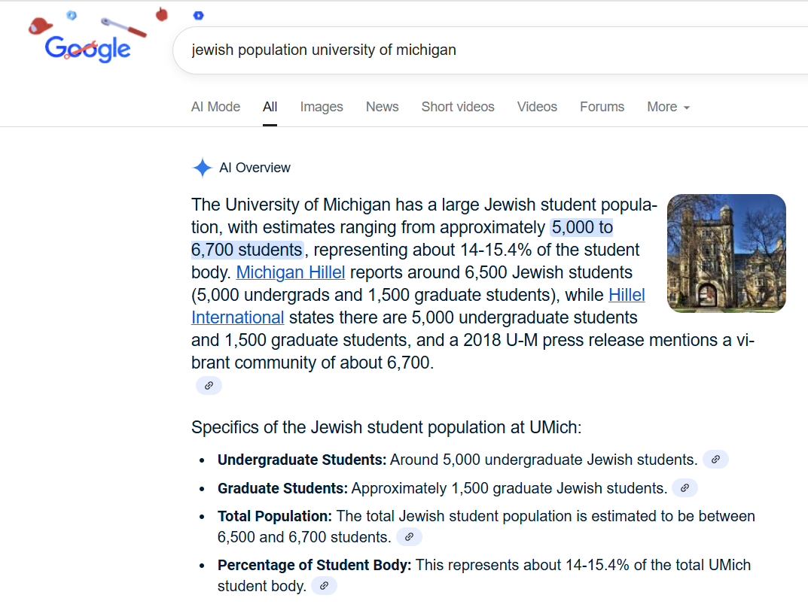Click the AI Overview sparkle icon
808x604 pixels.
click(x=202, y=167)
